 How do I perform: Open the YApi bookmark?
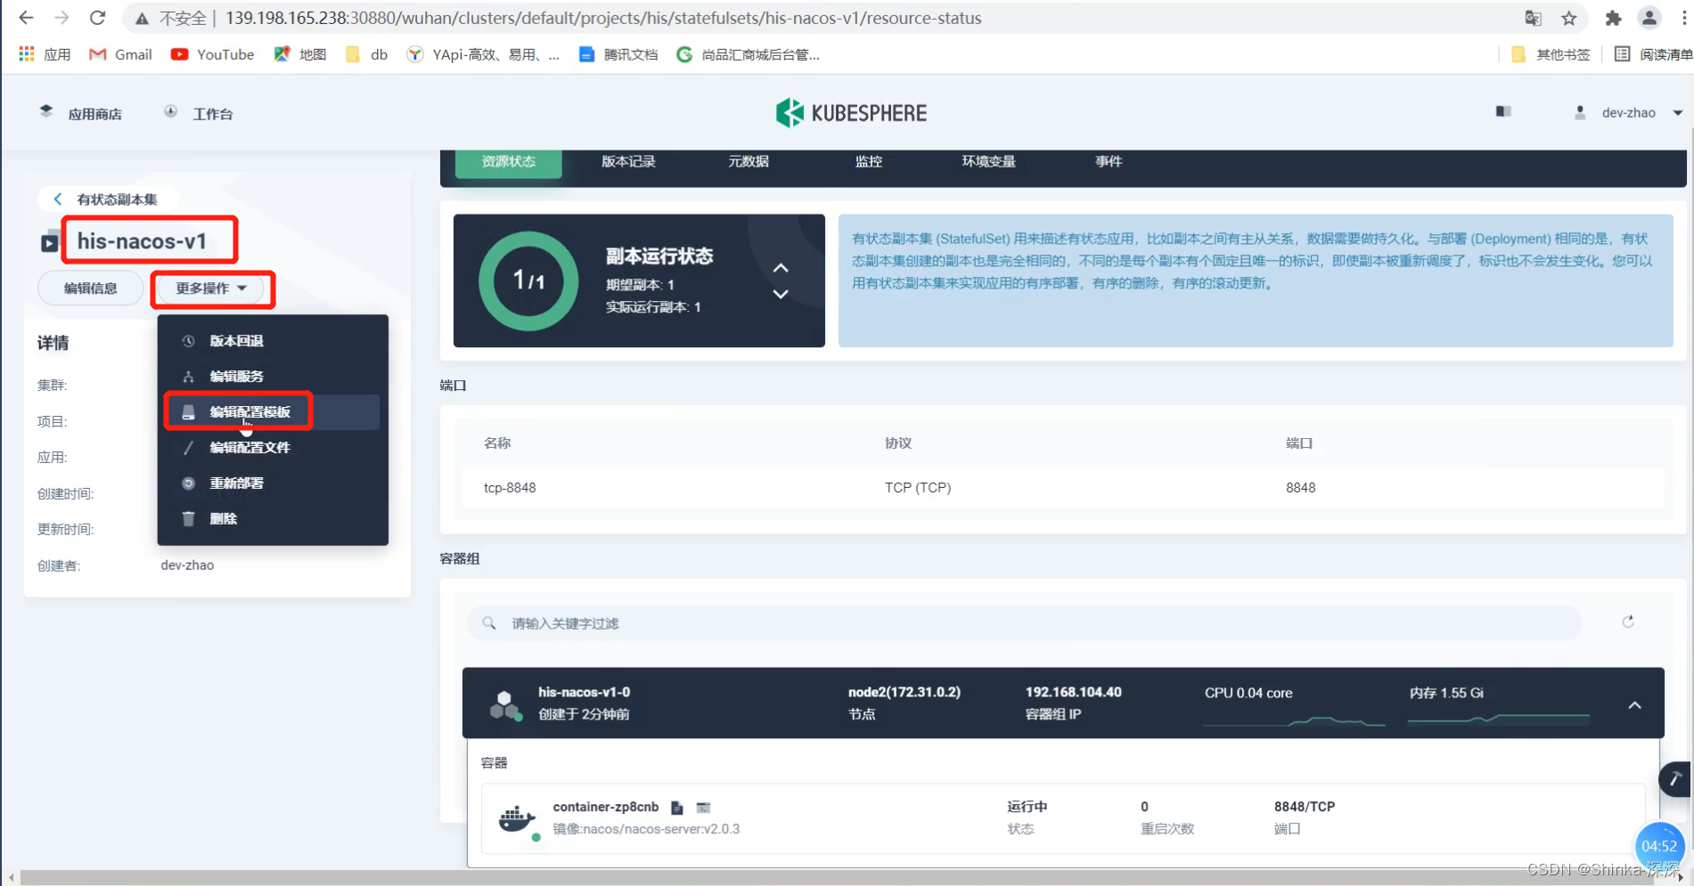tap(483, 54)
